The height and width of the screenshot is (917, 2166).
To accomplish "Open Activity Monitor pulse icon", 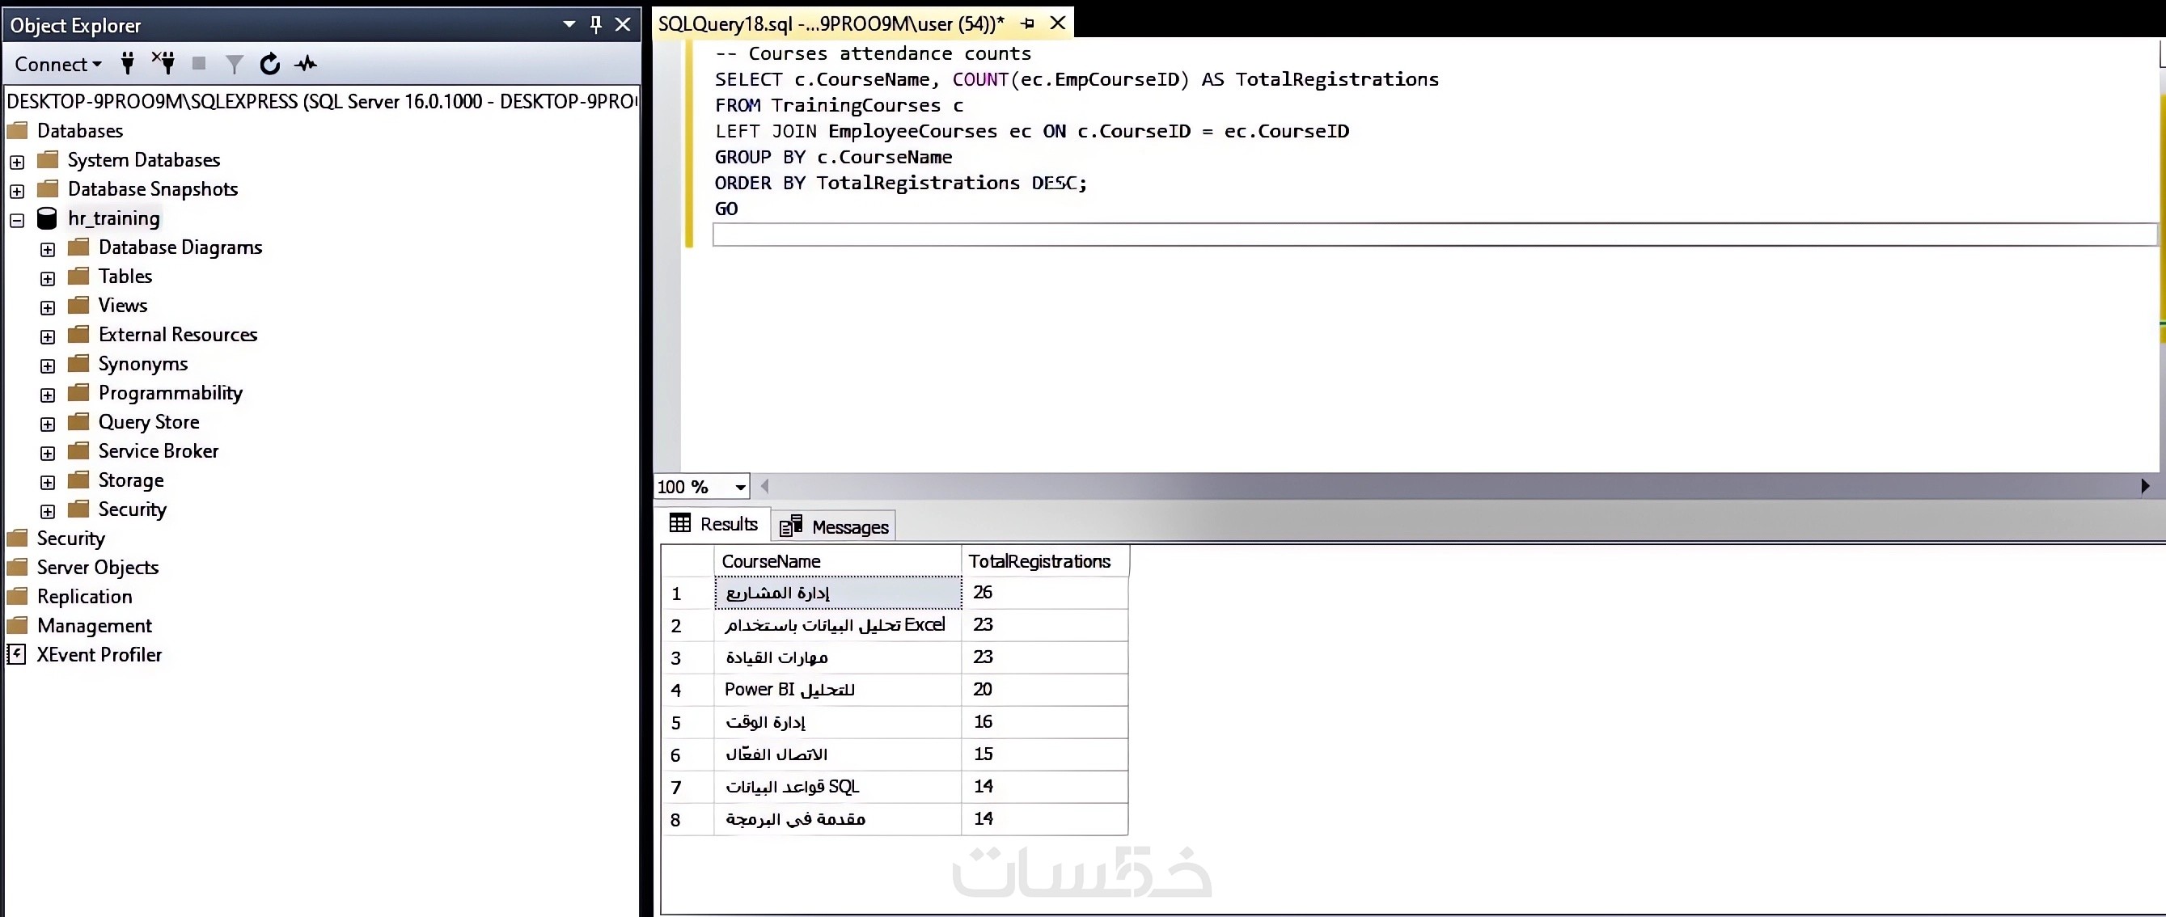I will point(305,64).
